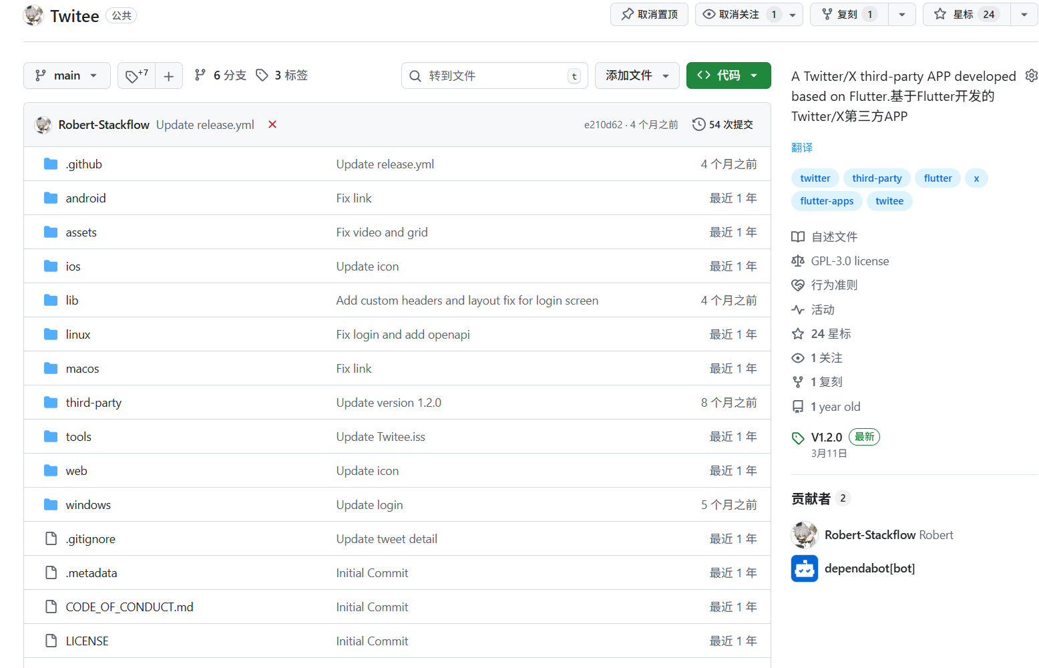Click the failed status X icon
This screenshot has width=1039, height=668.
click(272, 124)
